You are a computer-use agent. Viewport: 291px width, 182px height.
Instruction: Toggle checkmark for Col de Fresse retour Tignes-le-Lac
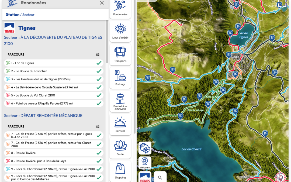[99, 135]
